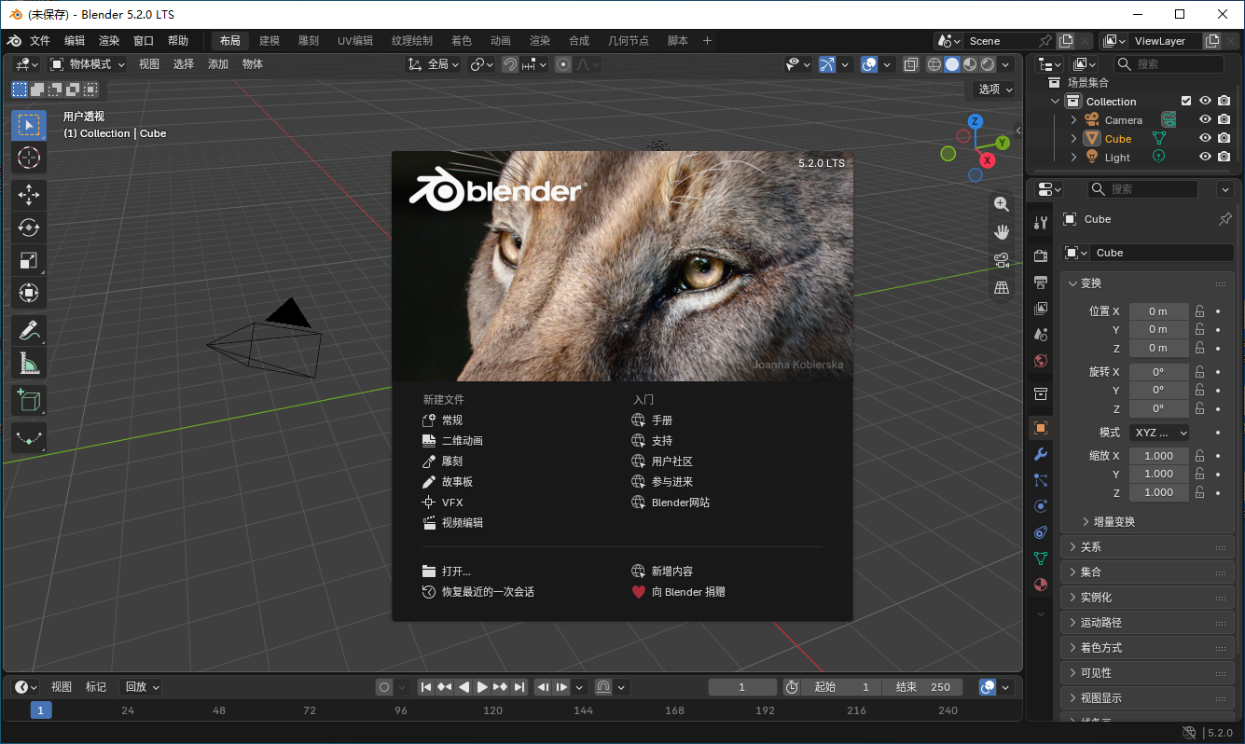This screenshot has height=744, width=1245.
Task: Expand the 增量变换 subpanel
Action: 1108,521
